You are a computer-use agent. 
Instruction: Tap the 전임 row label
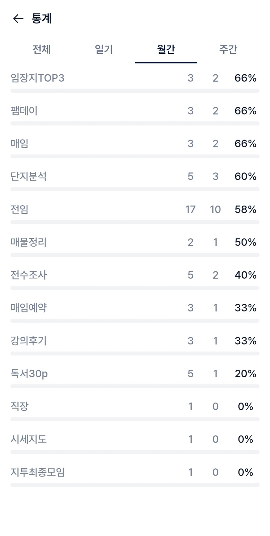tap(20, 209)
